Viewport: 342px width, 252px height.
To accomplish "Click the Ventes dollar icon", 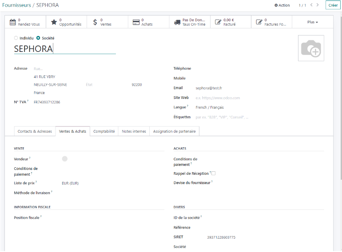I will point(95,22).
